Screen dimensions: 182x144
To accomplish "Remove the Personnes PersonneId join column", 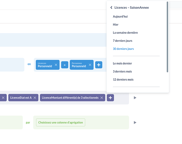I will (x=90, y=65).
